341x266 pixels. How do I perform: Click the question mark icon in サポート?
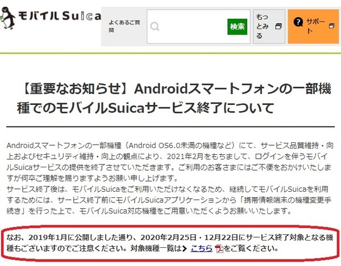(x=298, y=22)
